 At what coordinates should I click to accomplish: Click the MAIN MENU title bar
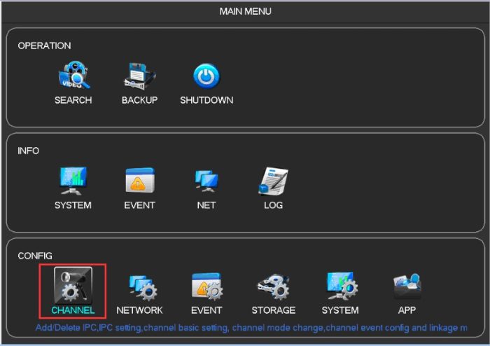[x=245, y=12]
